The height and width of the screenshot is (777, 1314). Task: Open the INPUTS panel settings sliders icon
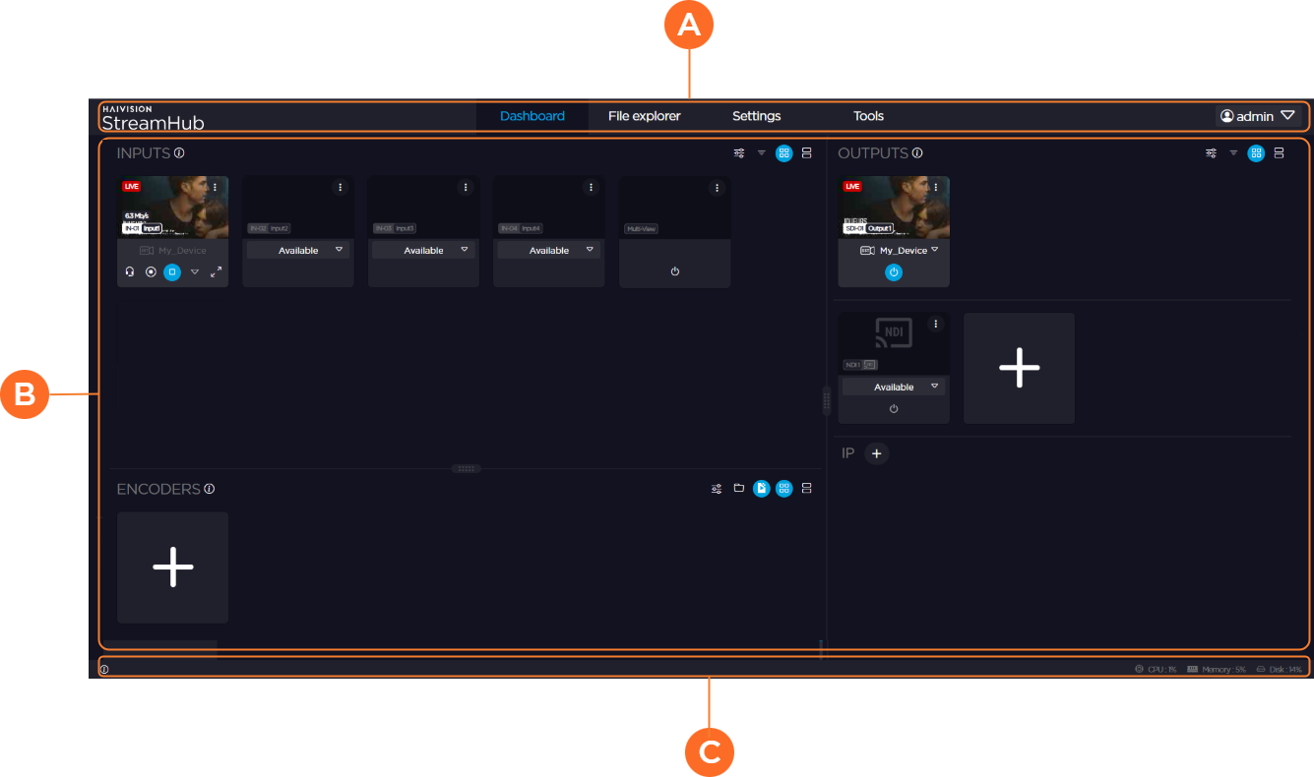[739, 153]
